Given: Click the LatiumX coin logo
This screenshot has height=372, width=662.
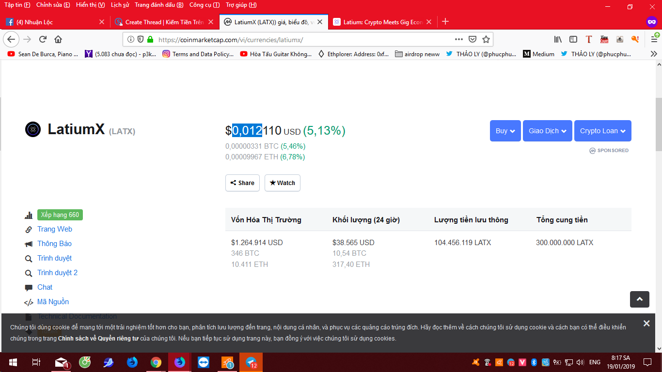Looking at the screenshot, I should tap(33, 129).
